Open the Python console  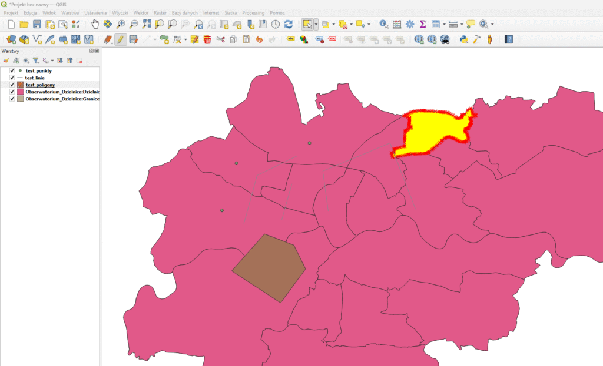tap(464, 39)
